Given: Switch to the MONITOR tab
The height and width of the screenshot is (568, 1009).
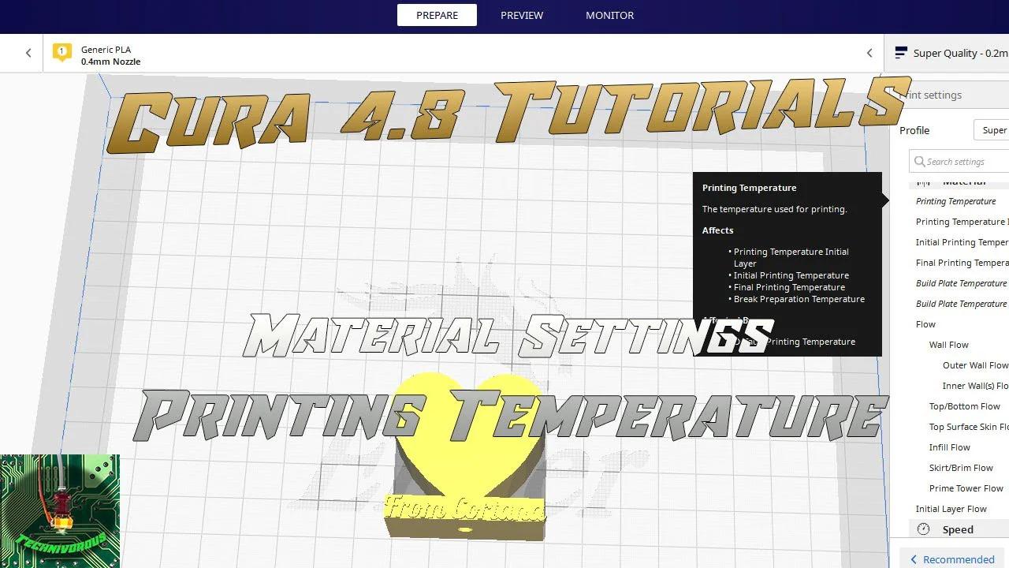Looking at the screenshot, I should (x=609, y=15).
